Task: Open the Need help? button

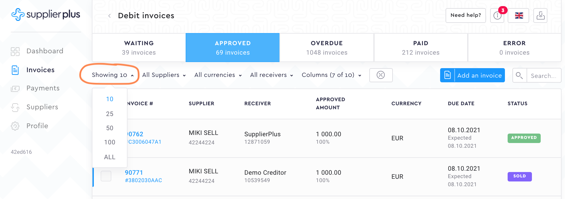Action: point(466,16)
